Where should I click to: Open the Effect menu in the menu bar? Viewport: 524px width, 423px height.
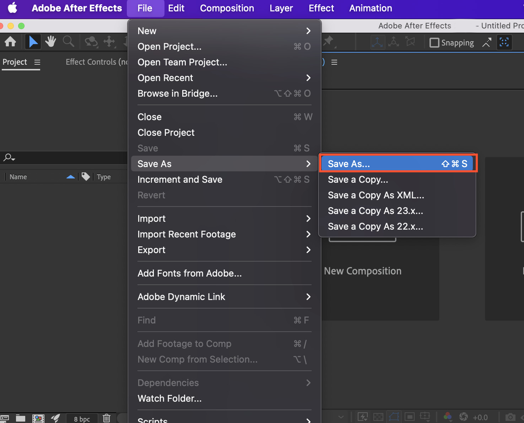tap(322, 8)
